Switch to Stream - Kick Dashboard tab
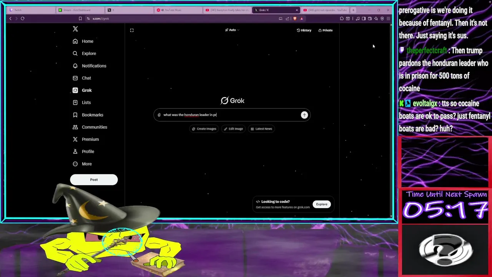The height and width of the screenshot is (277, 492). click(x=80, y=10)
